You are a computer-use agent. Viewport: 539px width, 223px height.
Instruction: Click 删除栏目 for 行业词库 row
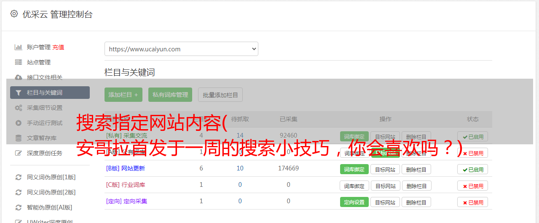(416, 186)
